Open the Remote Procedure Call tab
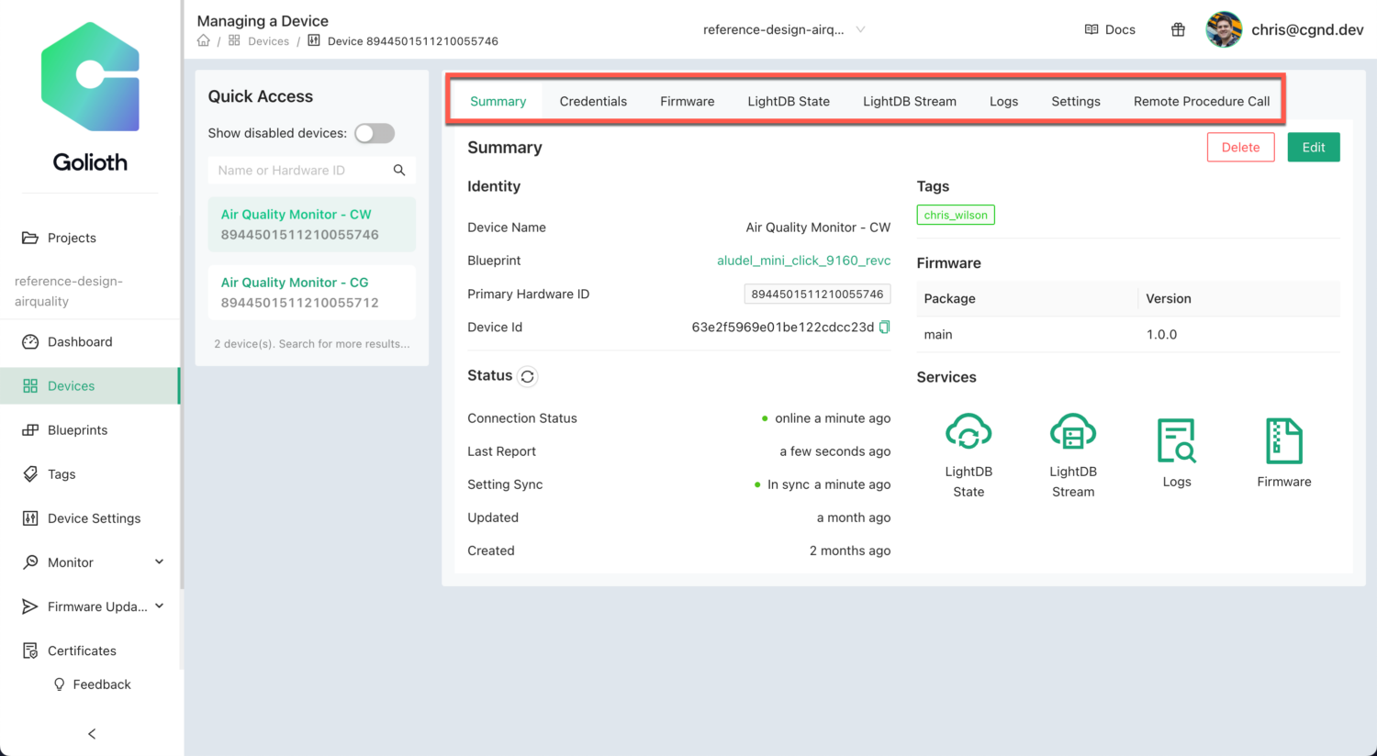1377x756 pixels. tap(1202, 101)
